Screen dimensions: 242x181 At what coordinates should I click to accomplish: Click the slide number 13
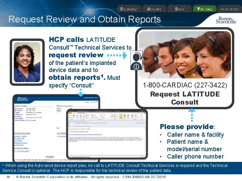8,177
